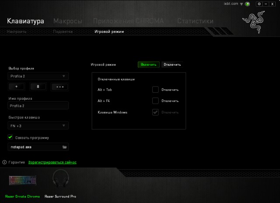280x203 pixels.
Task: Tick the Alt + F4 disable checkbox
Action: pyautogui.click(x=155, y=101)
